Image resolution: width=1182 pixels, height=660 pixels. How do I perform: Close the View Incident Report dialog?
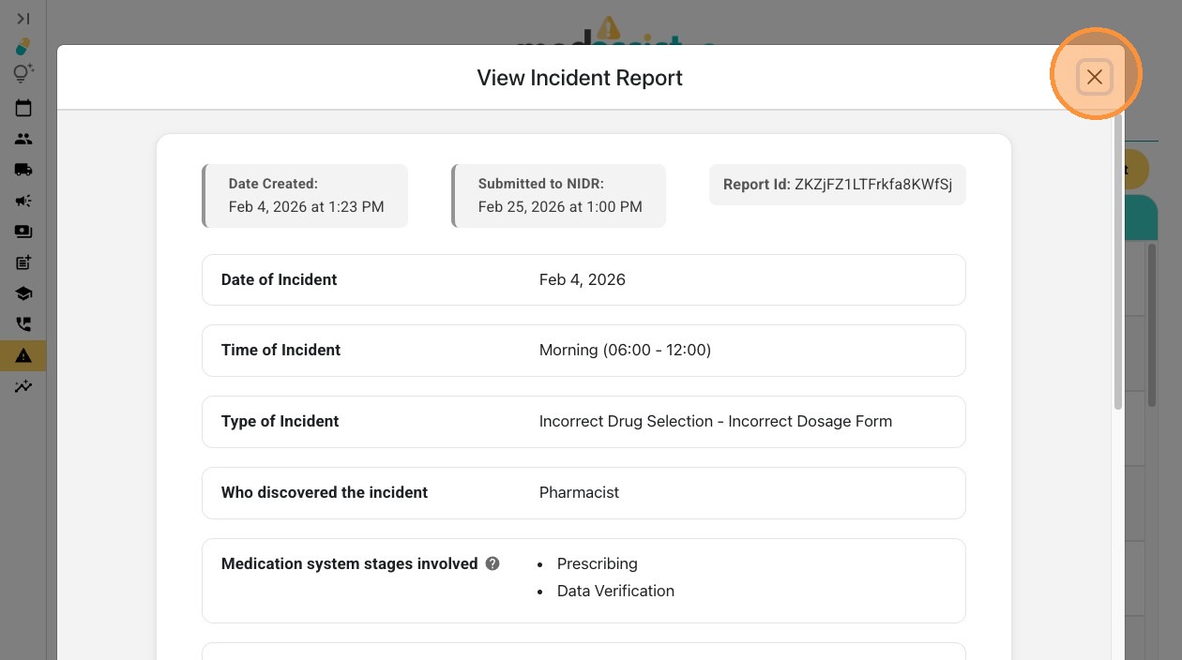(x=1094, y=77)
